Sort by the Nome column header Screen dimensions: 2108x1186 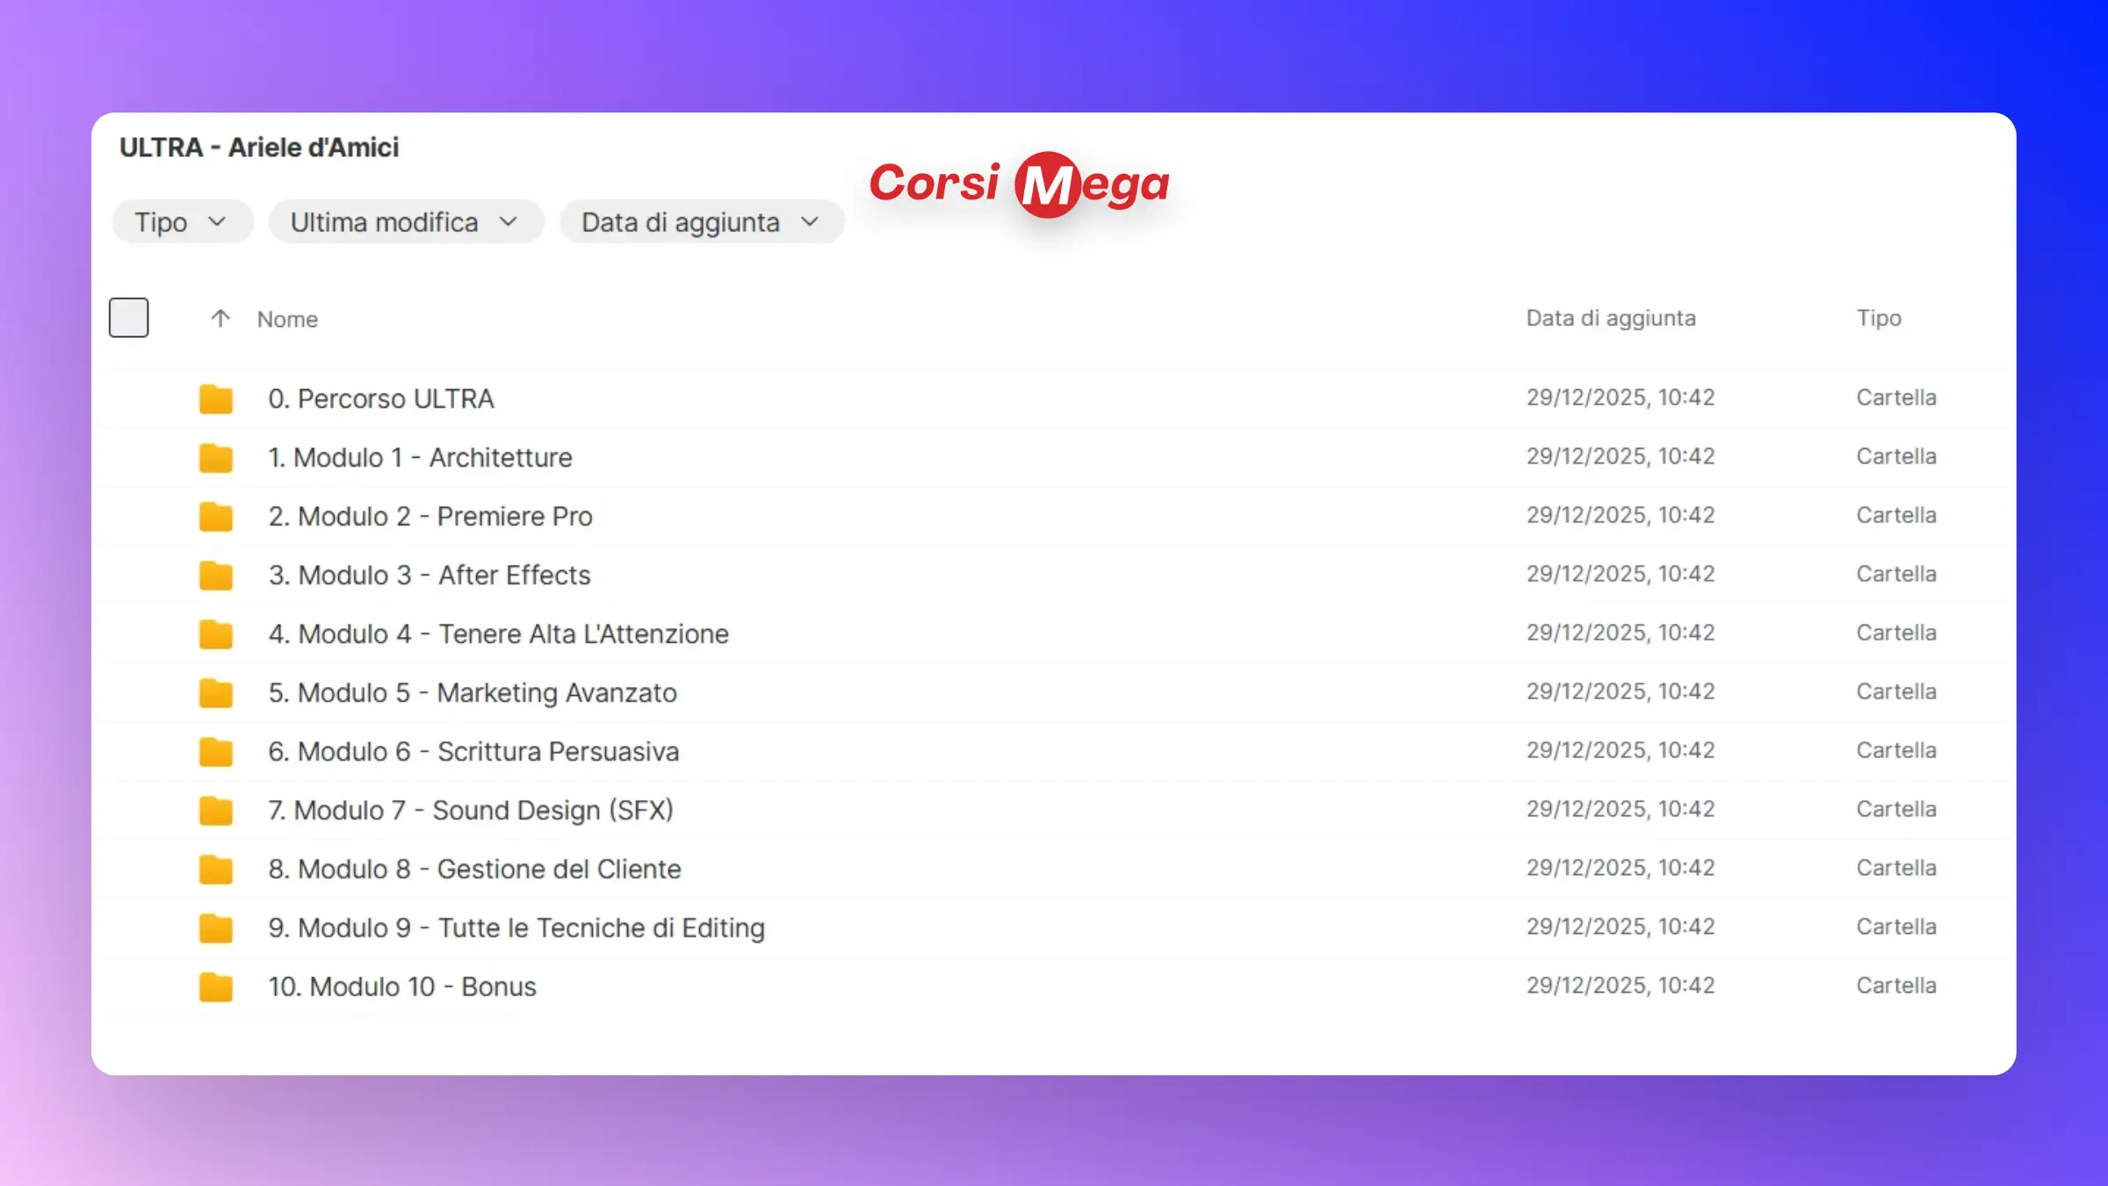(x=287, y=319)
